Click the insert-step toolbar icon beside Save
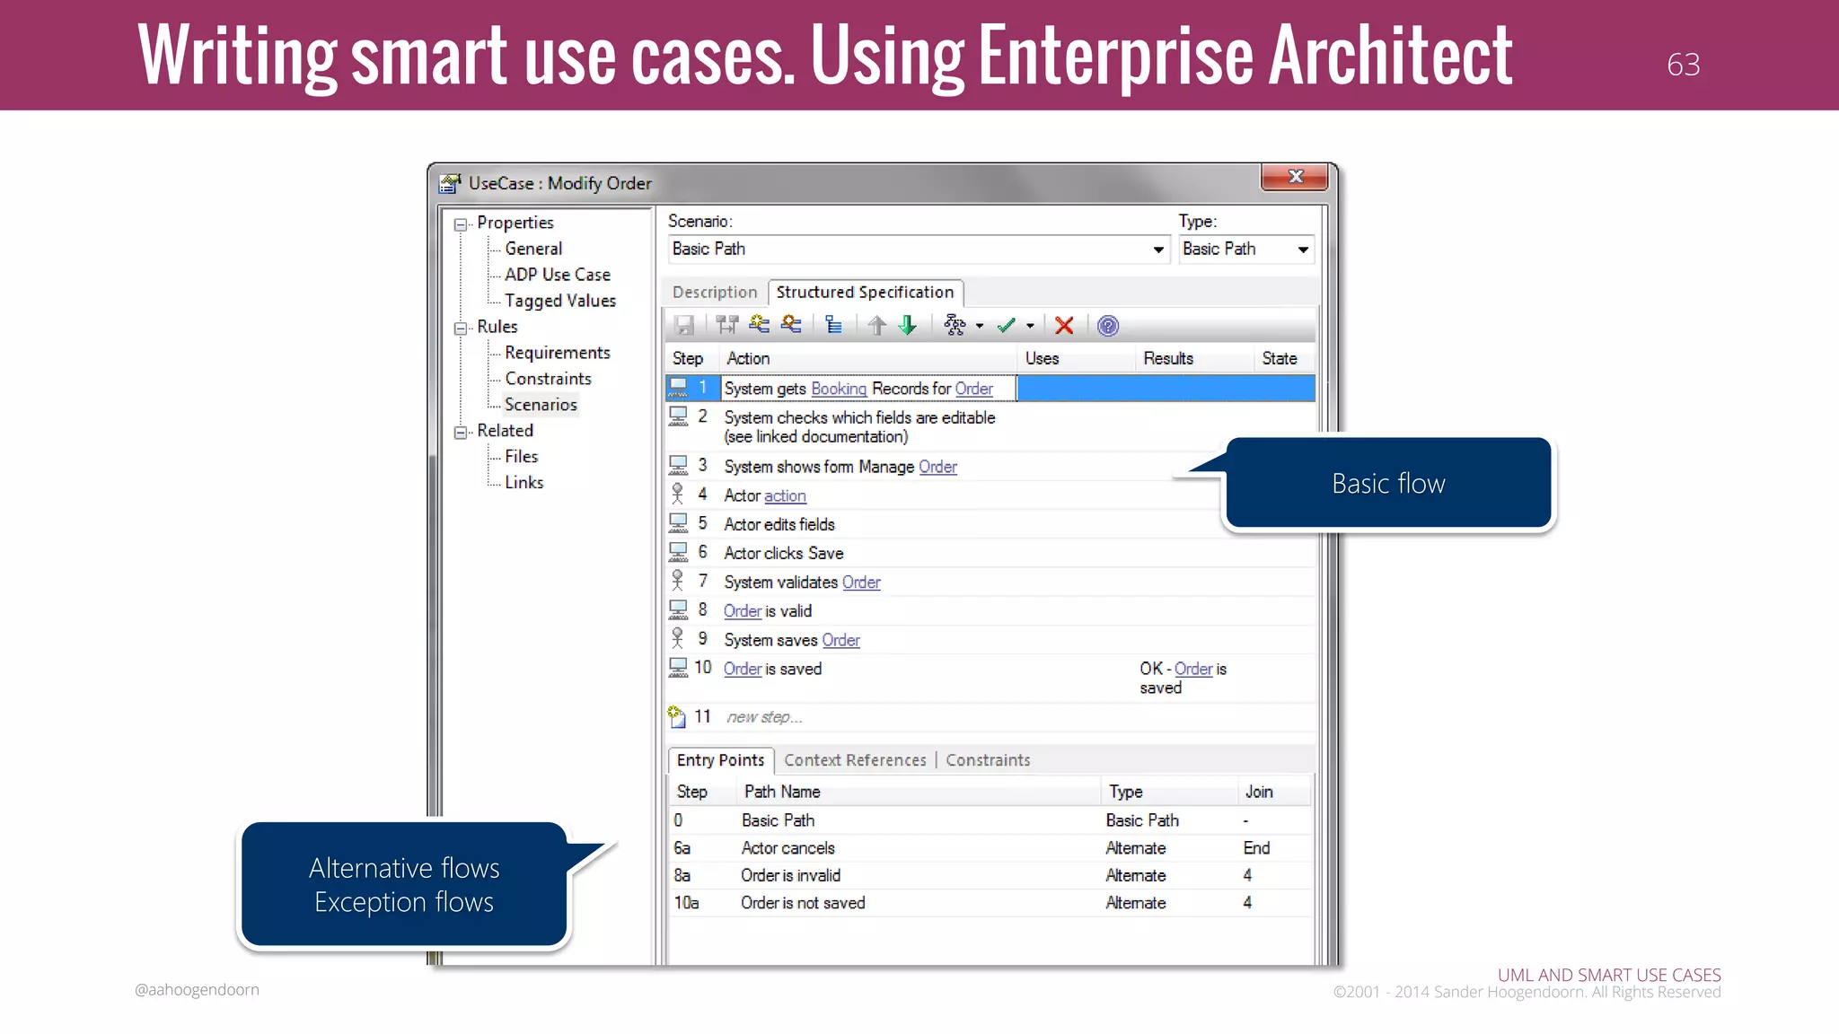 [x=727, y=326]
